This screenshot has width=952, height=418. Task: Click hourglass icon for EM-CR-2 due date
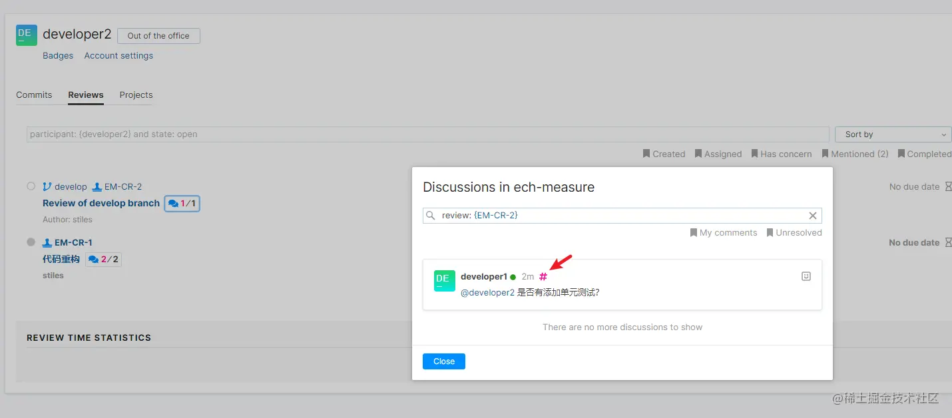[949, 187]
